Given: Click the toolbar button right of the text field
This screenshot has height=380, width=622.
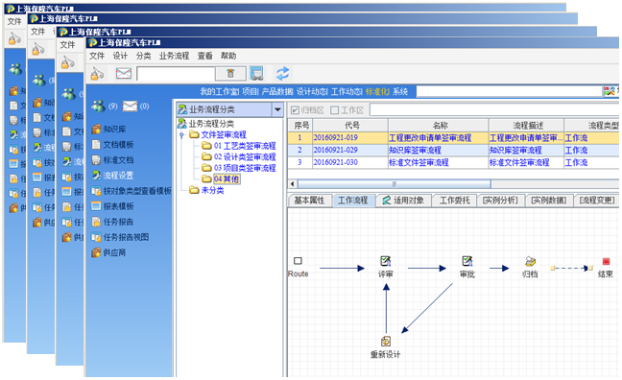Looking at the screenshot, I should [230, 73].
